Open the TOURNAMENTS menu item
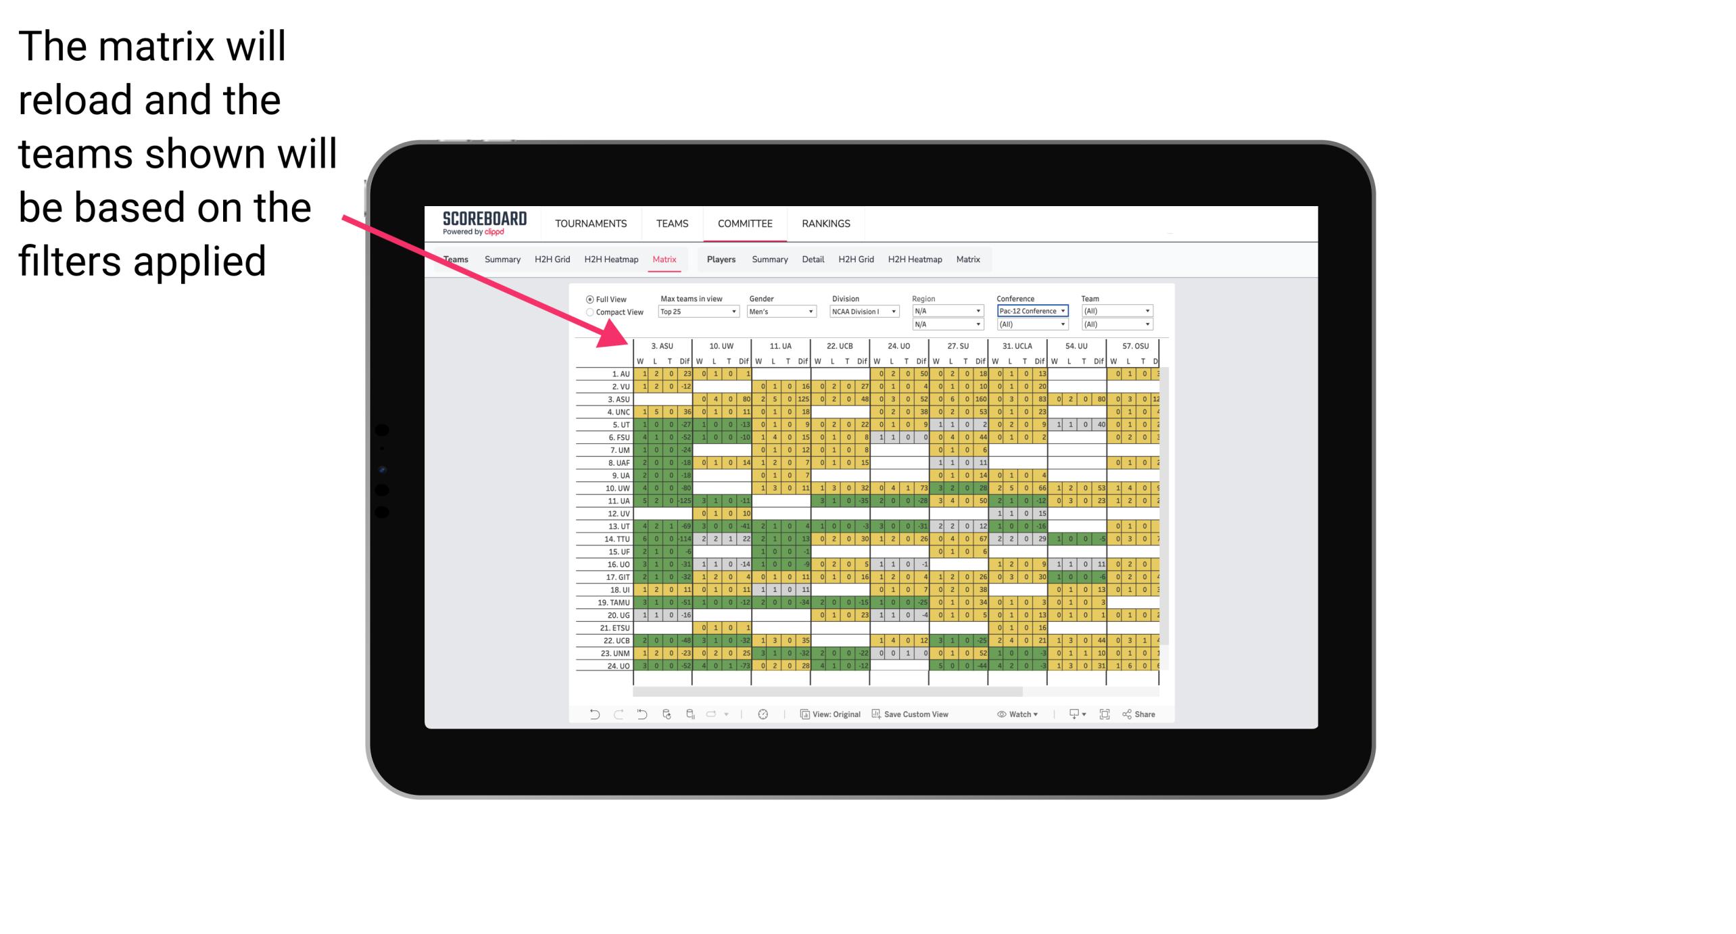This screenshot has height=934, width=1736. click(592, 223)
